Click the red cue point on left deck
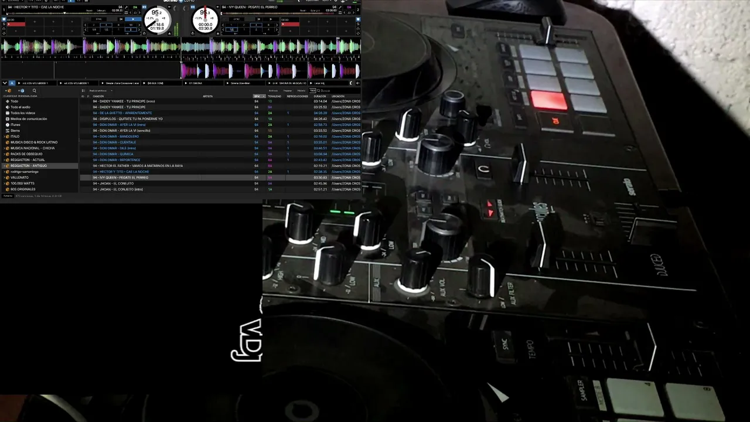The width and height of the screenshot is (750, 422). (16, 24)
